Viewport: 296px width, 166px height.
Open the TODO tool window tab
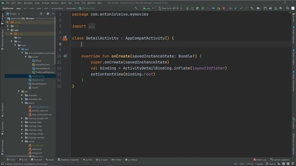coord(11,160)
